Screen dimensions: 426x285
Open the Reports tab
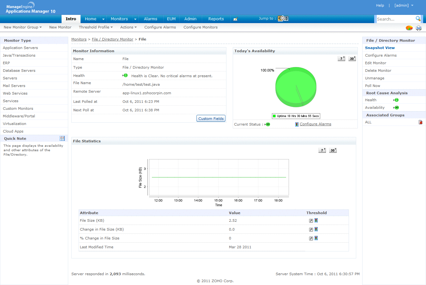pos(216,19)
